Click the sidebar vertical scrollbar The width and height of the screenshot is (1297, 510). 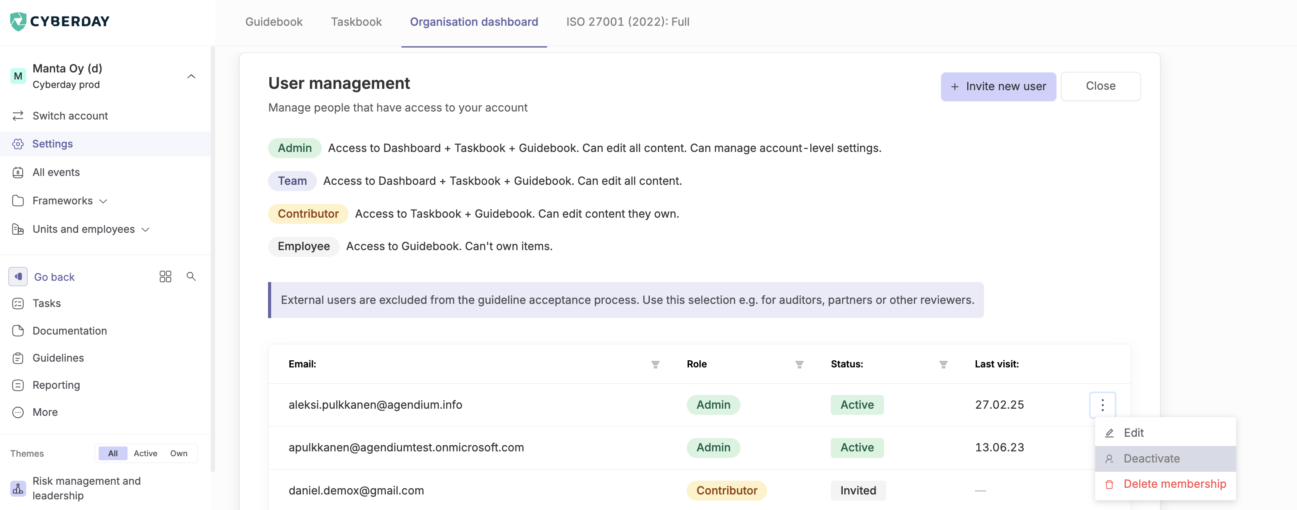click(213, 259)
